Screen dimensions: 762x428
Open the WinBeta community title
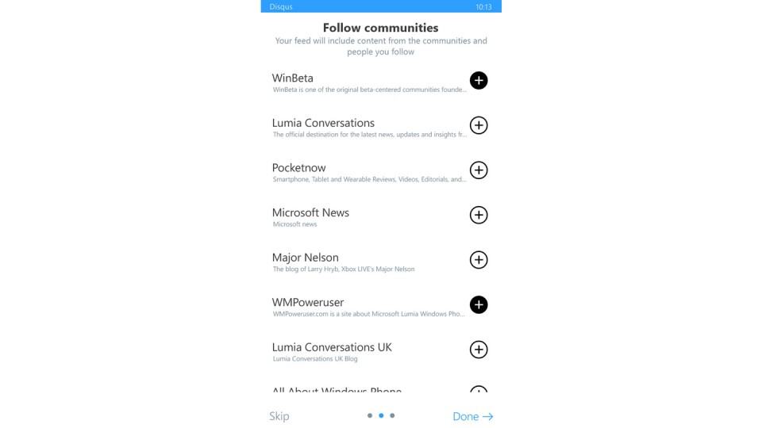coord(293,78)
